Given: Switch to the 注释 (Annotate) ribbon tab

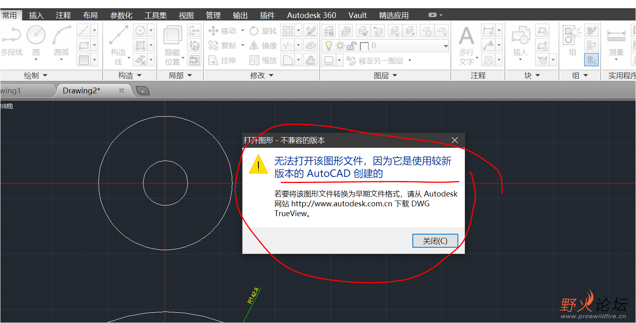Looking at the screenshot, I should 63,15.
